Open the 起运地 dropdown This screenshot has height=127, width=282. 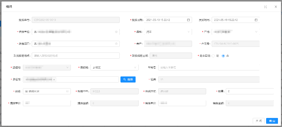tap(47, 67)
